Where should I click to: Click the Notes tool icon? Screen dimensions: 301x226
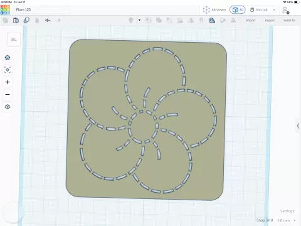223,20
